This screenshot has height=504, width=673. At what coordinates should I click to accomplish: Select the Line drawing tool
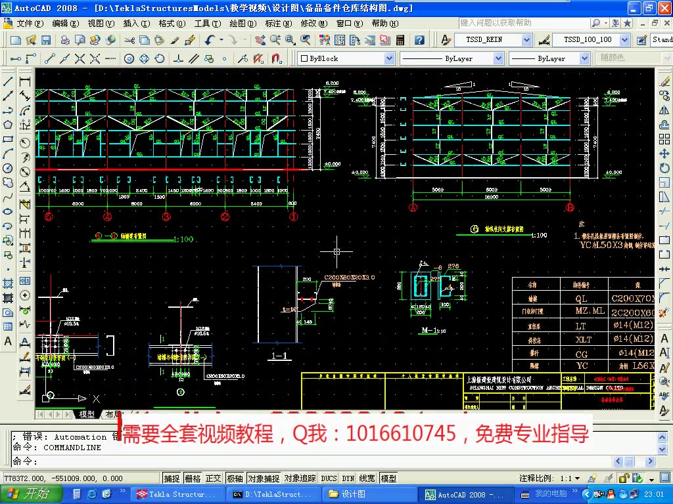(x=8, y=81)
